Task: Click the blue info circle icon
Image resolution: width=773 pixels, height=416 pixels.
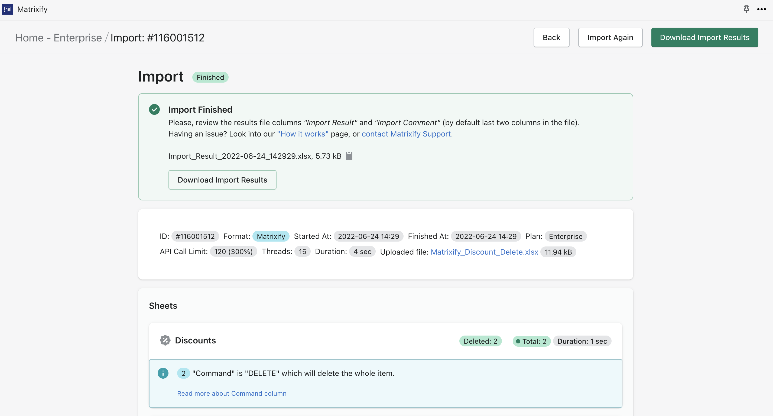Action: coord(163,373)
